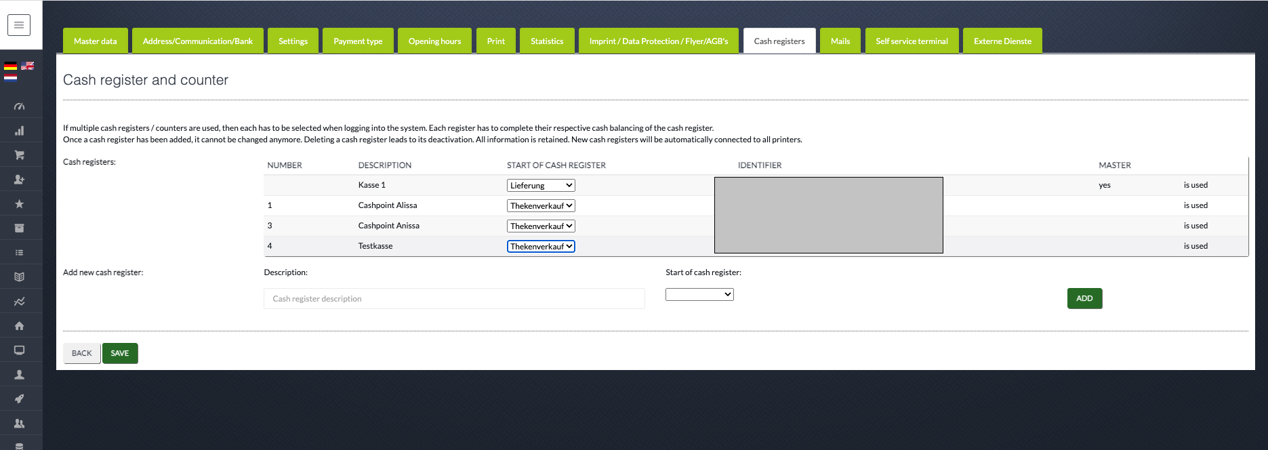Click the home icon in sidebar
1268x450 pixels.
[19, 326]
